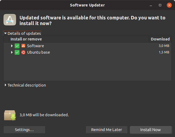Select the Ubuntu base row
The image size is (175, 137).
[87, 52]
